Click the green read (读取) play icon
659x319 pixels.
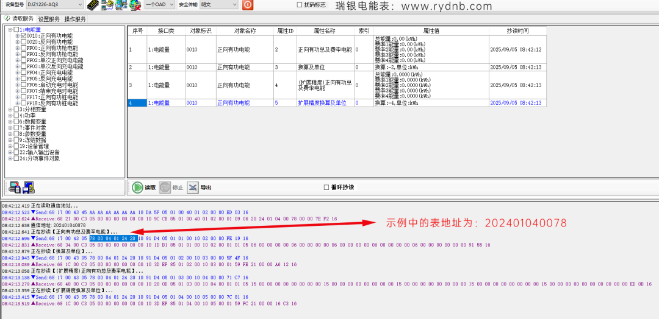137,188
